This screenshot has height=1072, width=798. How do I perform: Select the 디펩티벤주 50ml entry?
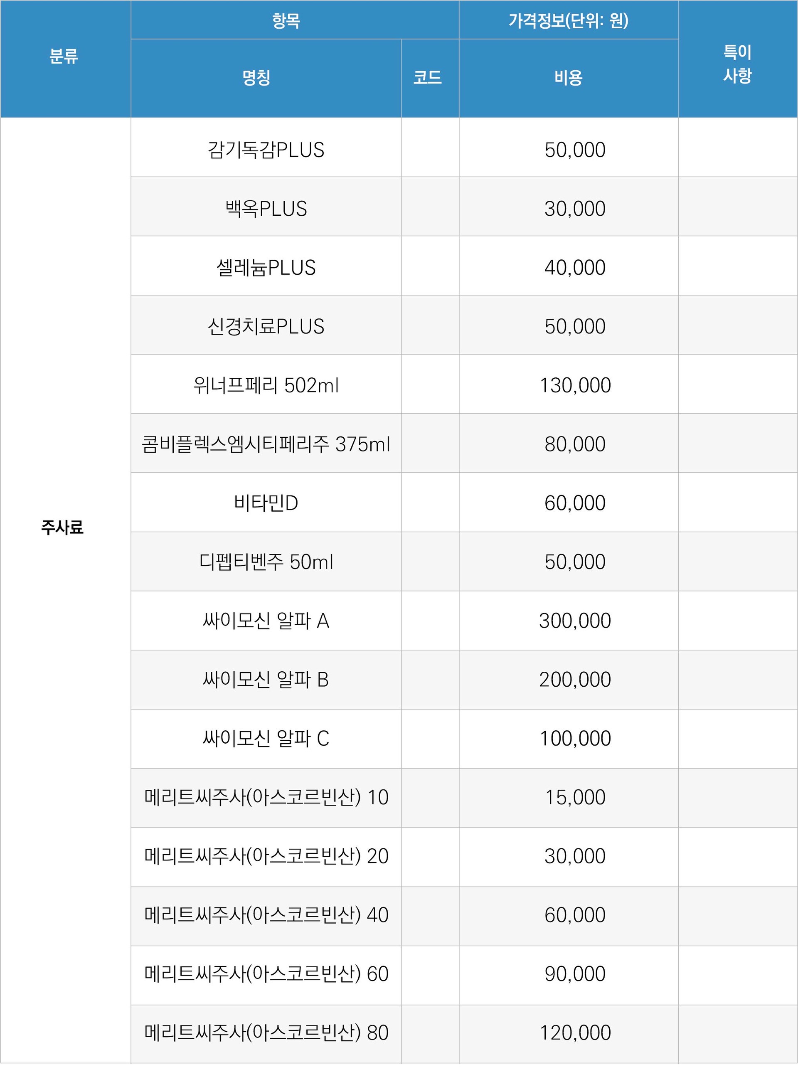[266, 562]
